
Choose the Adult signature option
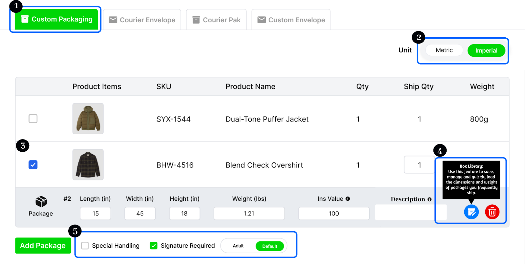click(238, 246)
